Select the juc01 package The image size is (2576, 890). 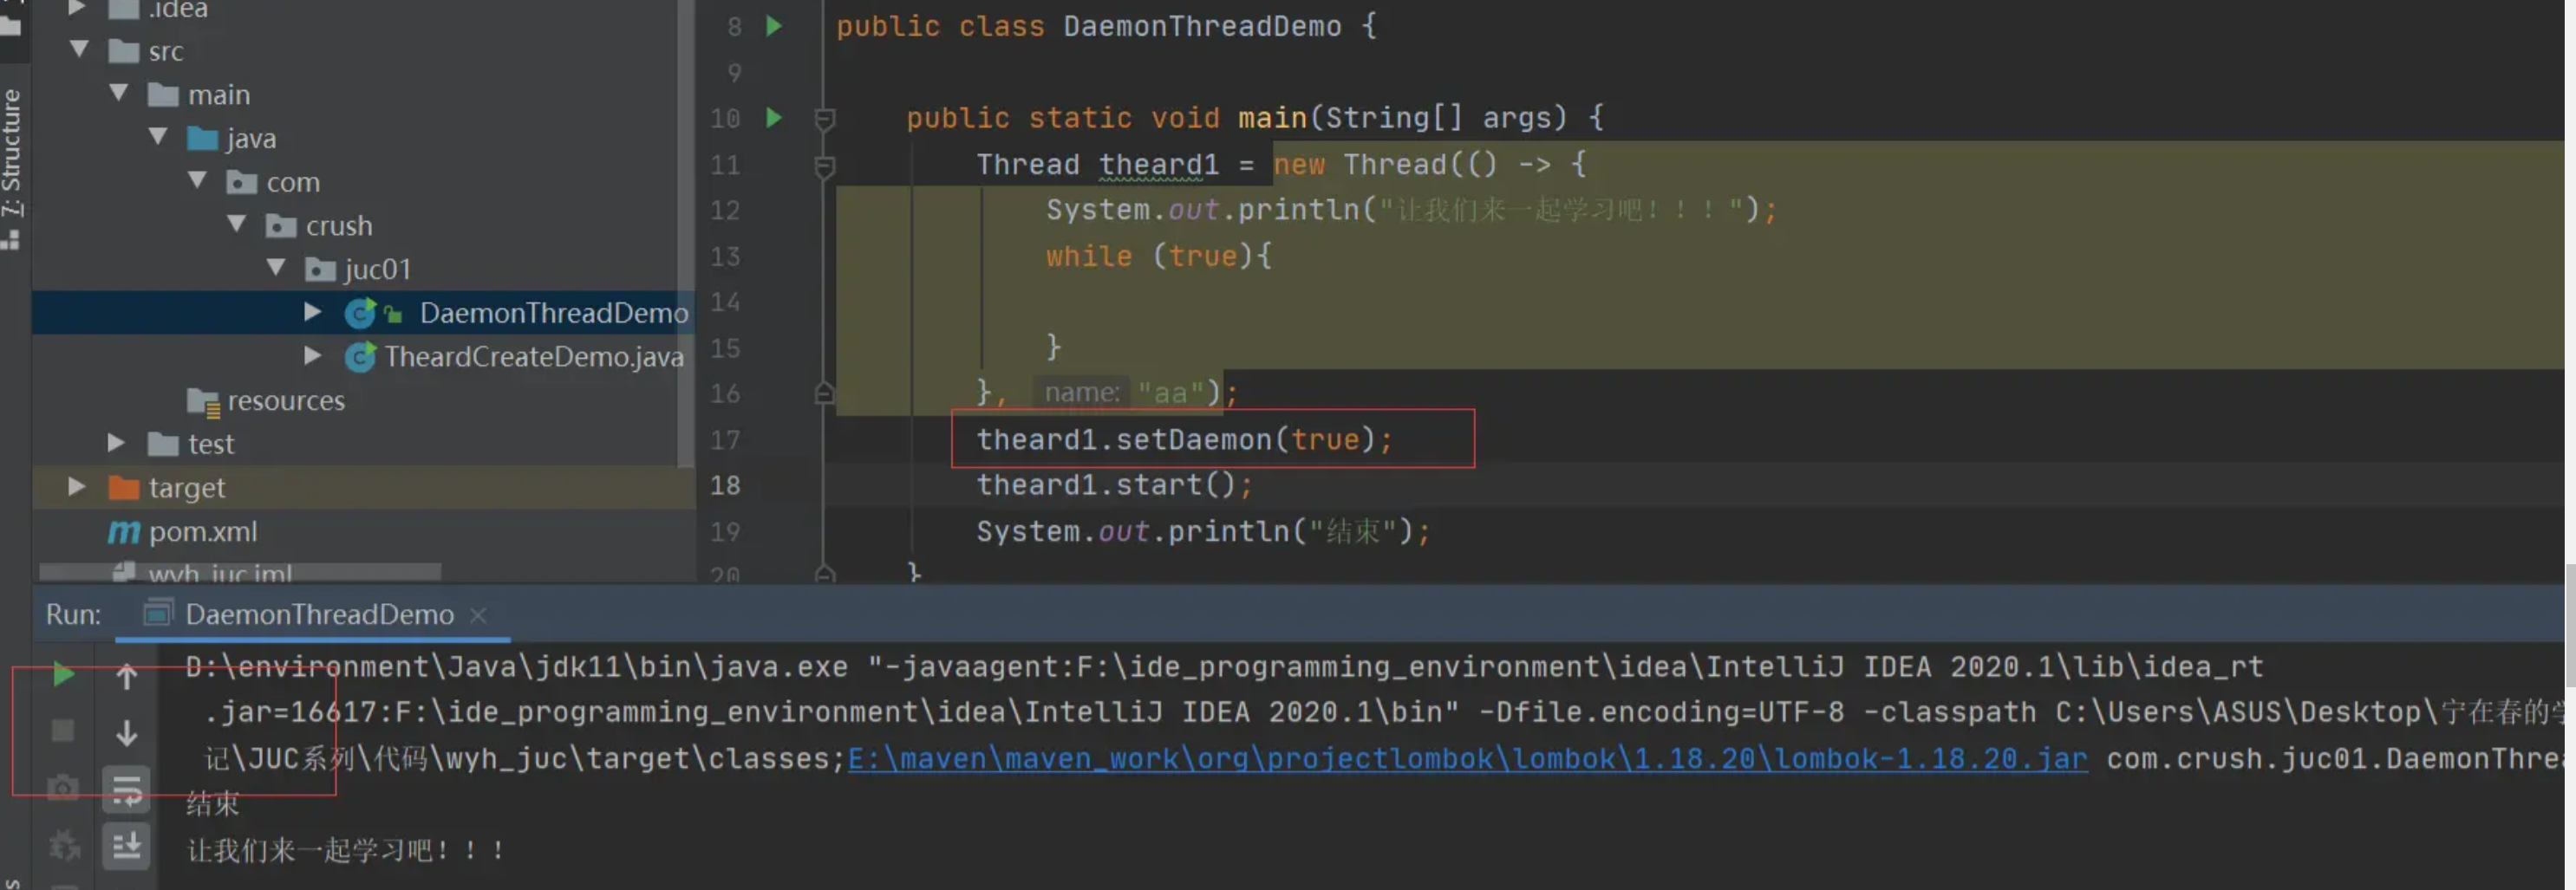(x=377, y=270)
